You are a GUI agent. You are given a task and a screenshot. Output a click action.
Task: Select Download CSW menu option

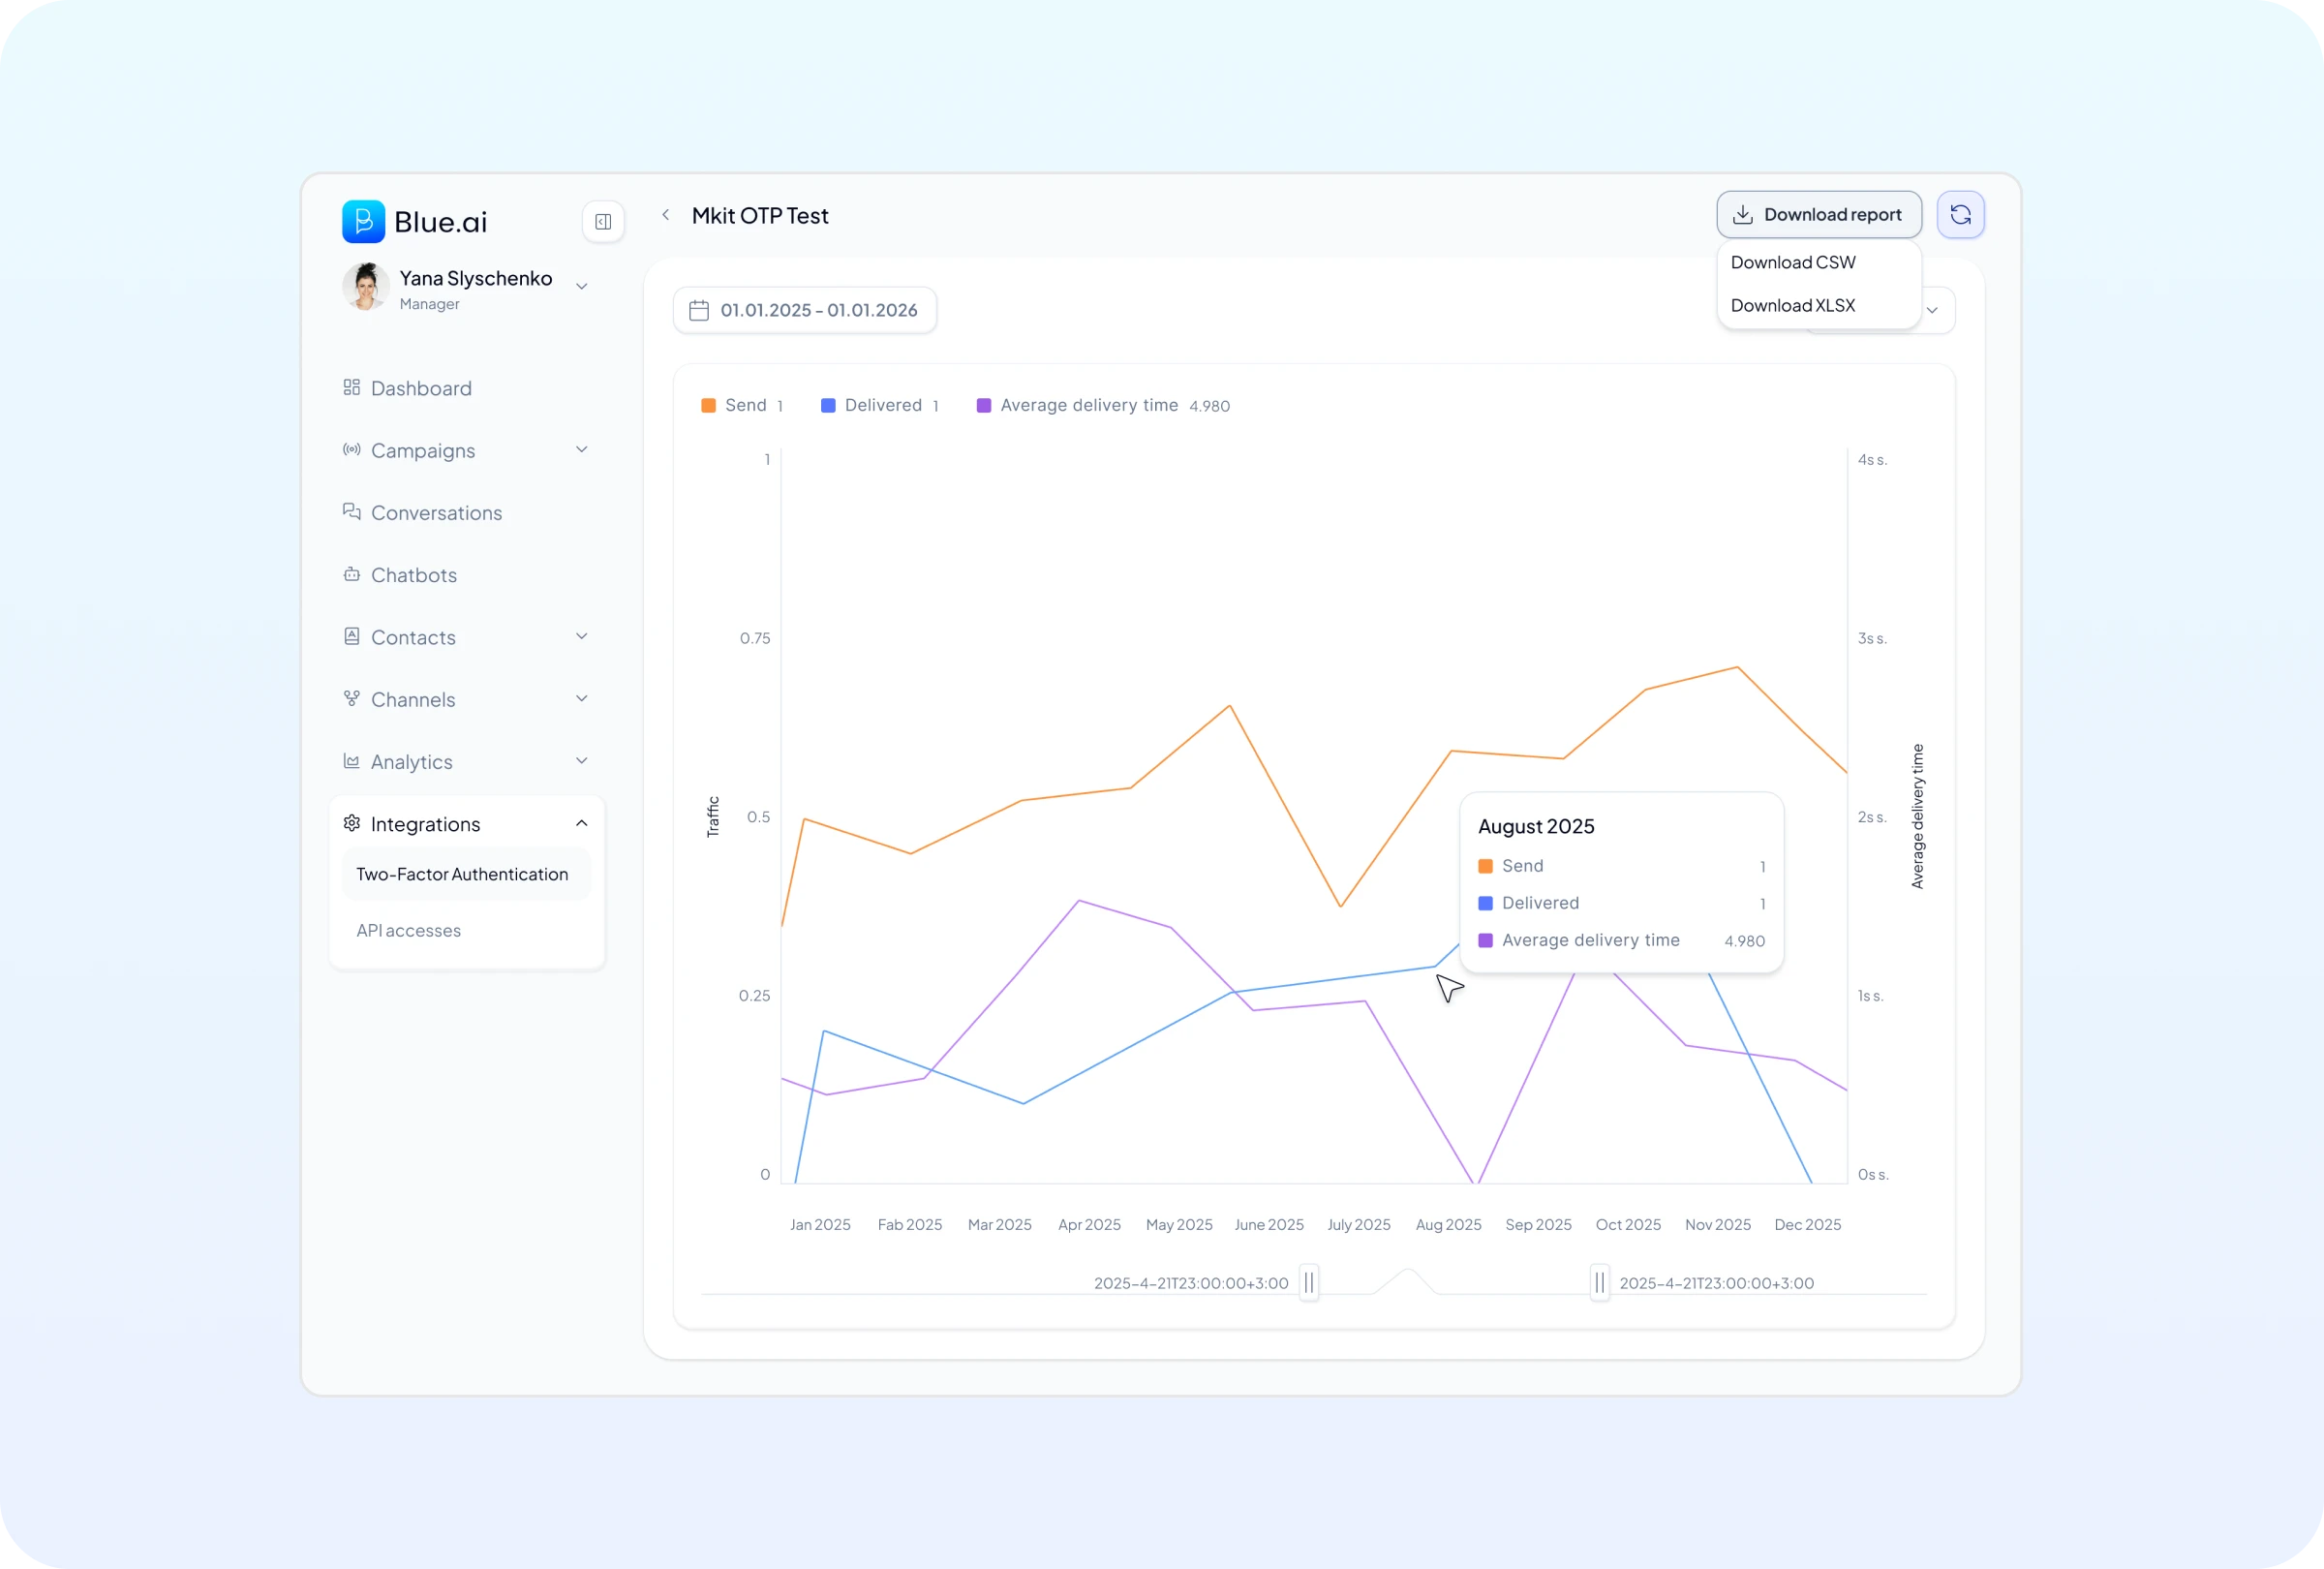click(x=1792, y=262)
